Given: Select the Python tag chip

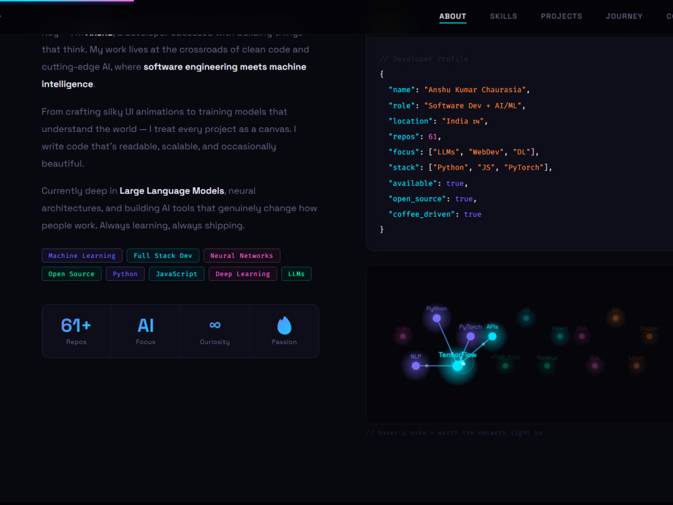Looking at the screenshot, I should pos(125,274).
